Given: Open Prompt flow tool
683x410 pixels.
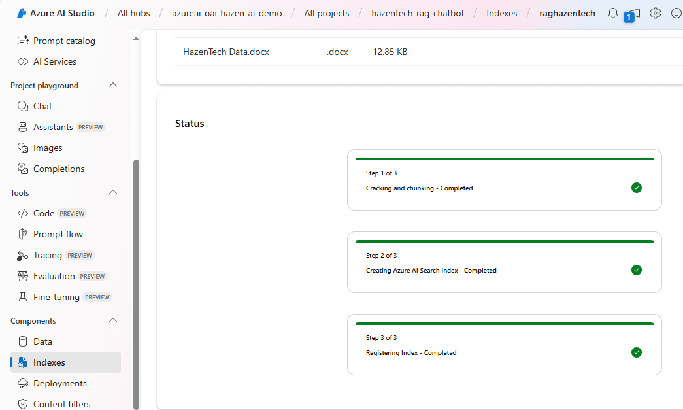Looking at the screenshot, I should tap(58, 234).
